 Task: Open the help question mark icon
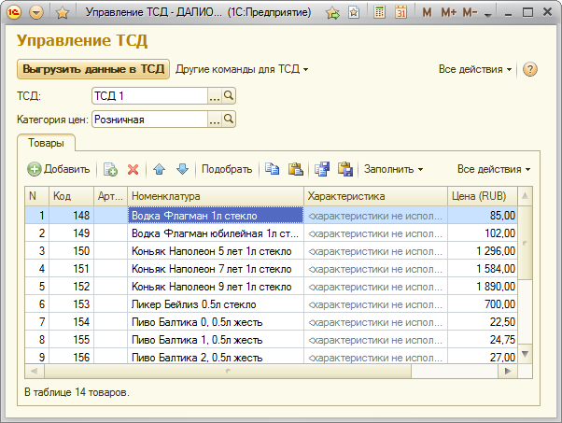[x=529, y=69]
